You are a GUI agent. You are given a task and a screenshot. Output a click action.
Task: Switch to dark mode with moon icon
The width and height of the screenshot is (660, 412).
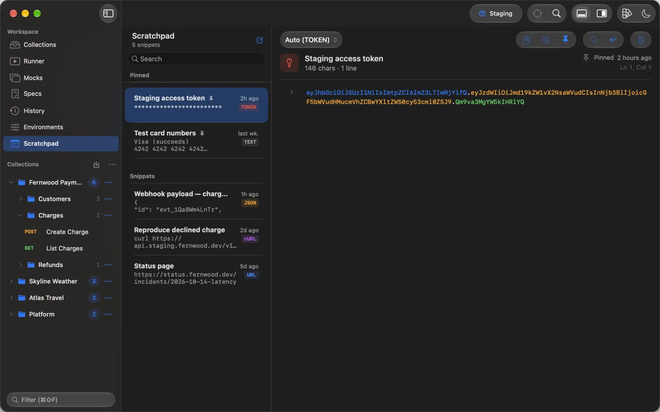click(x=646, y=14)
